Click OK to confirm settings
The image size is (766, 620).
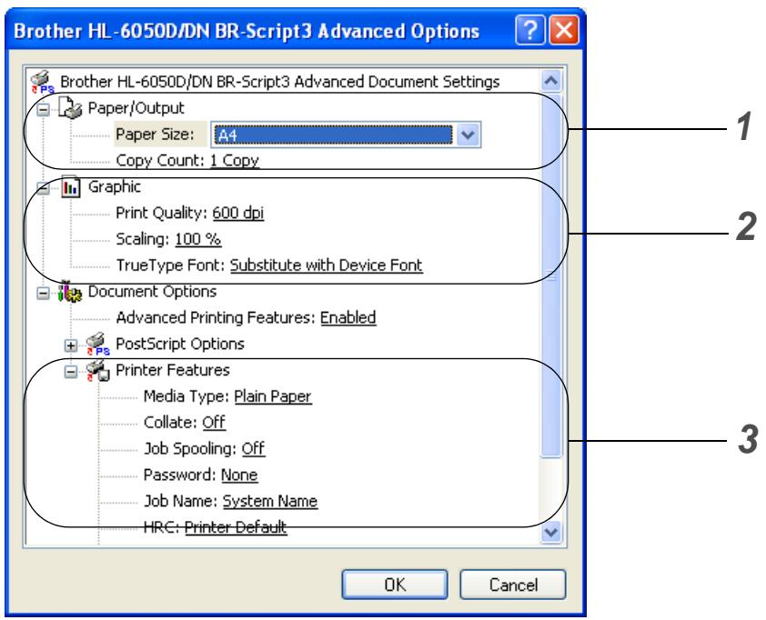tap(395, 585)
